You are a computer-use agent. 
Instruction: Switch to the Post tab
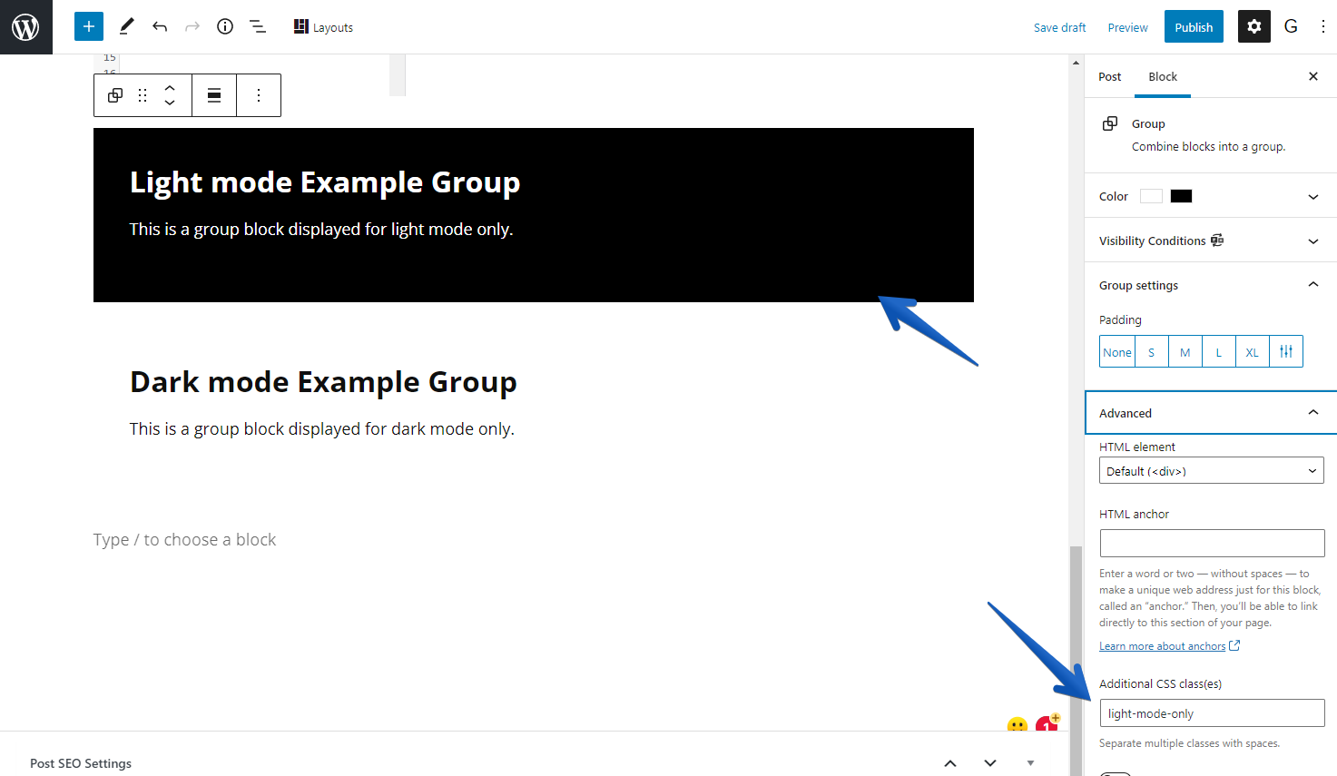pyautogui.click(x=1109, y=76)
